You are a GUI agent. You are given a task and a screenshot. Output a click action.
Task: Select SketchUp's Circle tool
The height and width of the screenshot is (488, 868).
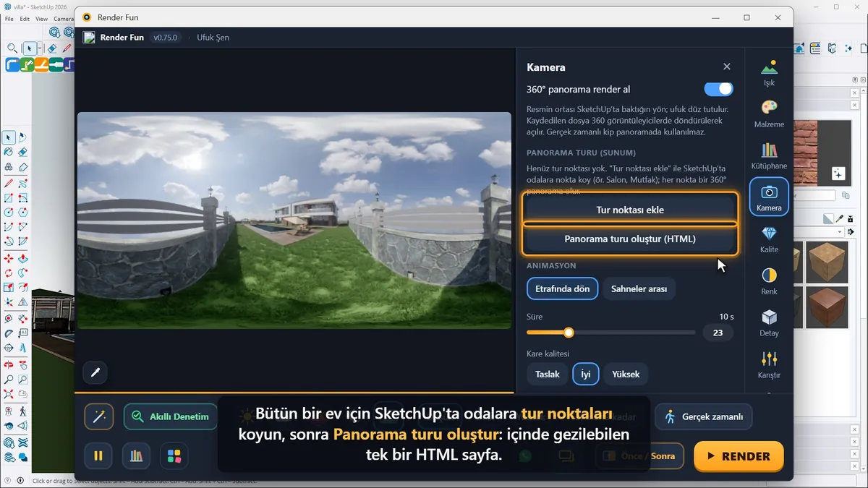pyautogui.click(x=8, y=212)
